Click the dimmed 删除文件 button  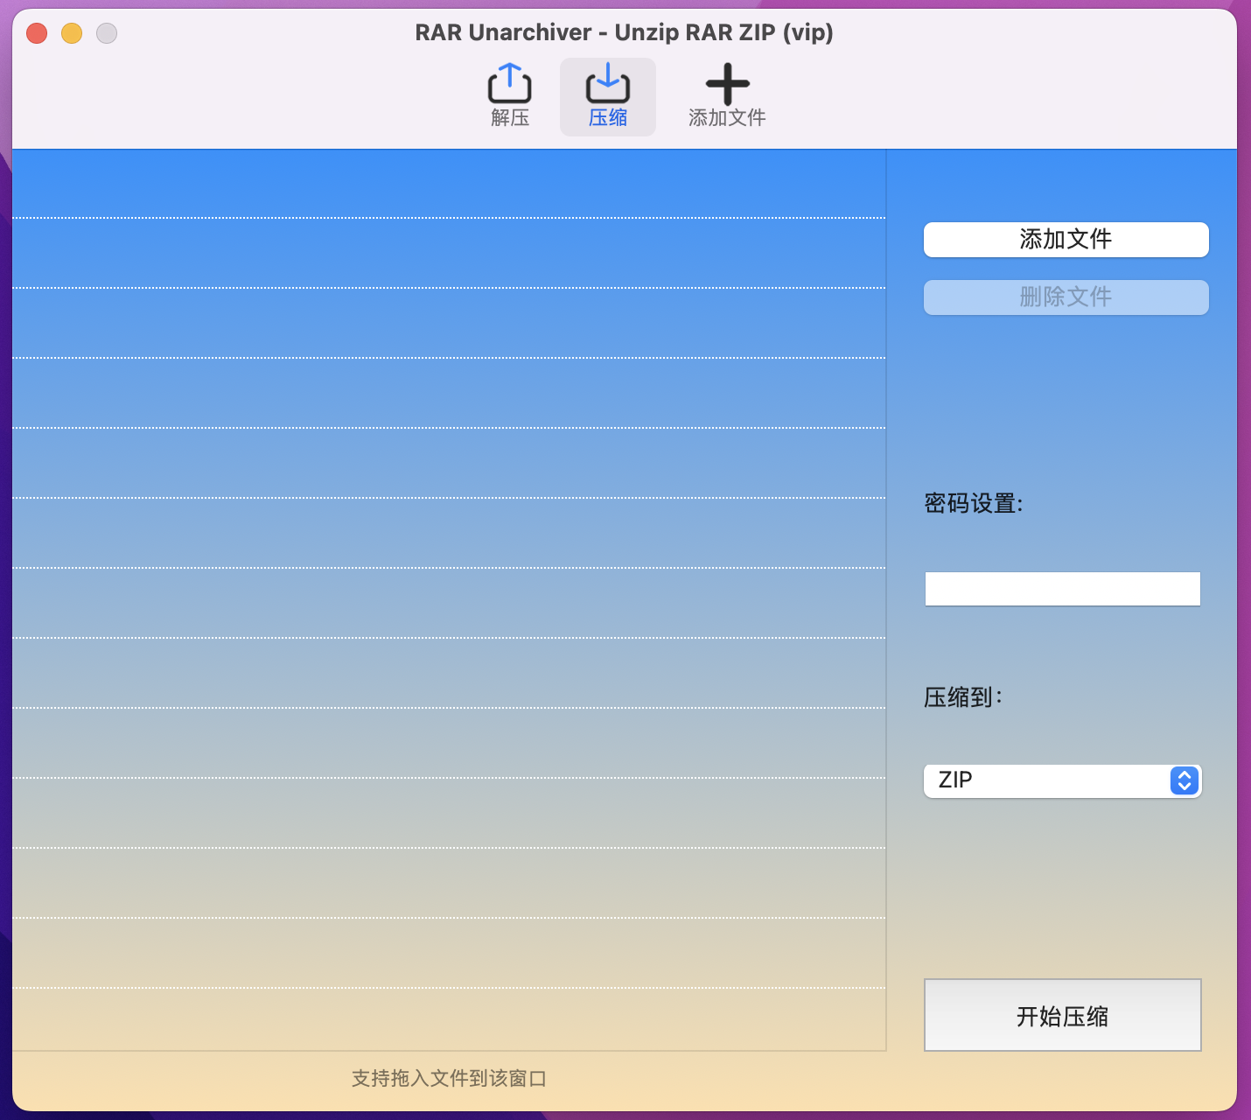coord(1066,297)
